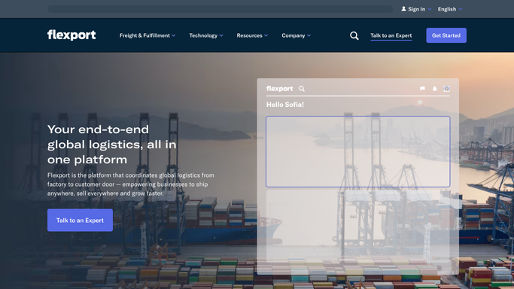The width and height of the screenshot is (514, 289).
Task: Click the top banner bar
Action: click(x=220, y=9)
